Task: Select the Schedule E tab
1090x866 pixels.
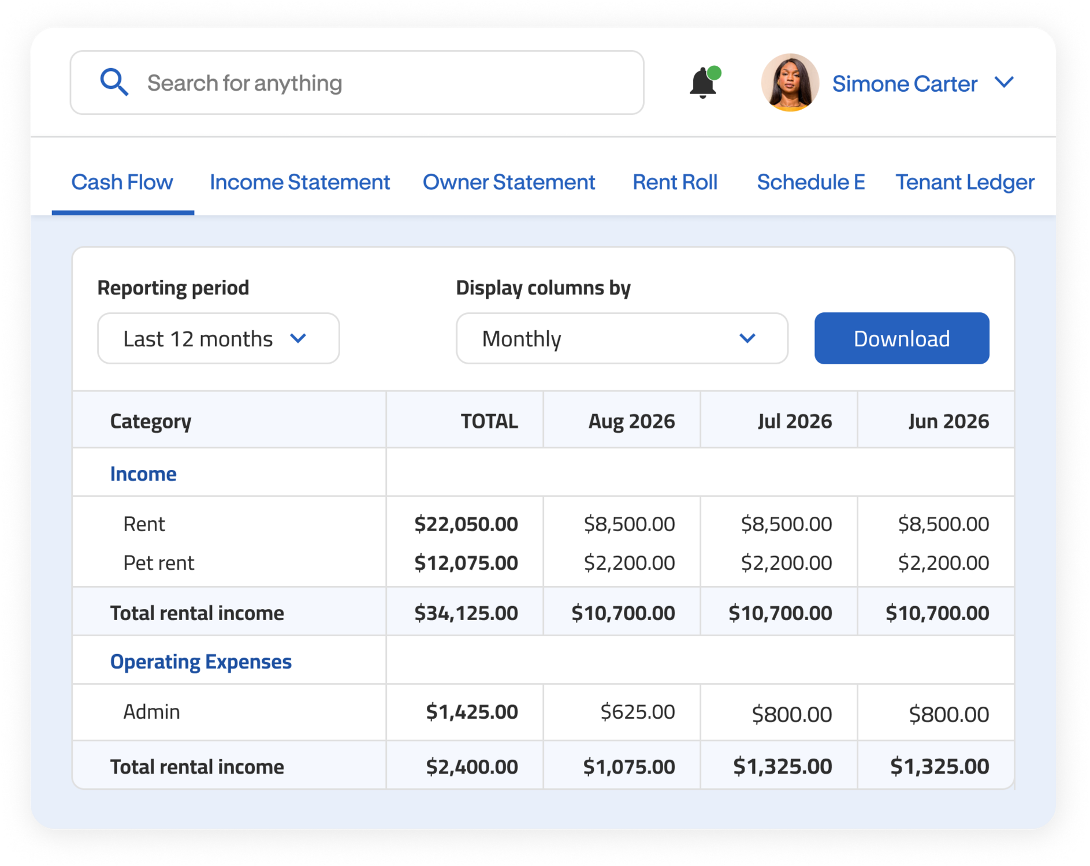Action: click(811, 182)
